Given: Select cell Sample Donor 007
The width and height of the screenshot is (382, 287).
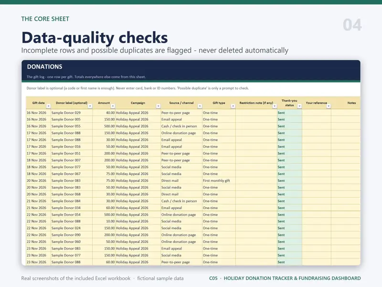Looking at the screenshot, I should (x=72, y=160).
